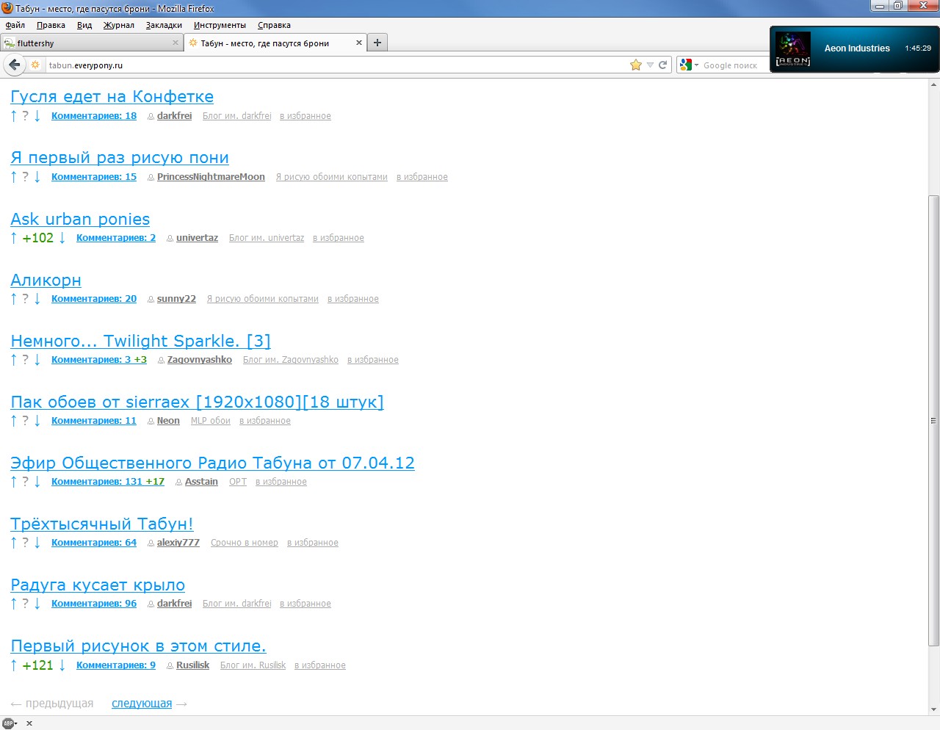This screenshot has height=730, width=940.
Task: Upvote the 'Ask urban ponies' post
Action: coord(13,238)
